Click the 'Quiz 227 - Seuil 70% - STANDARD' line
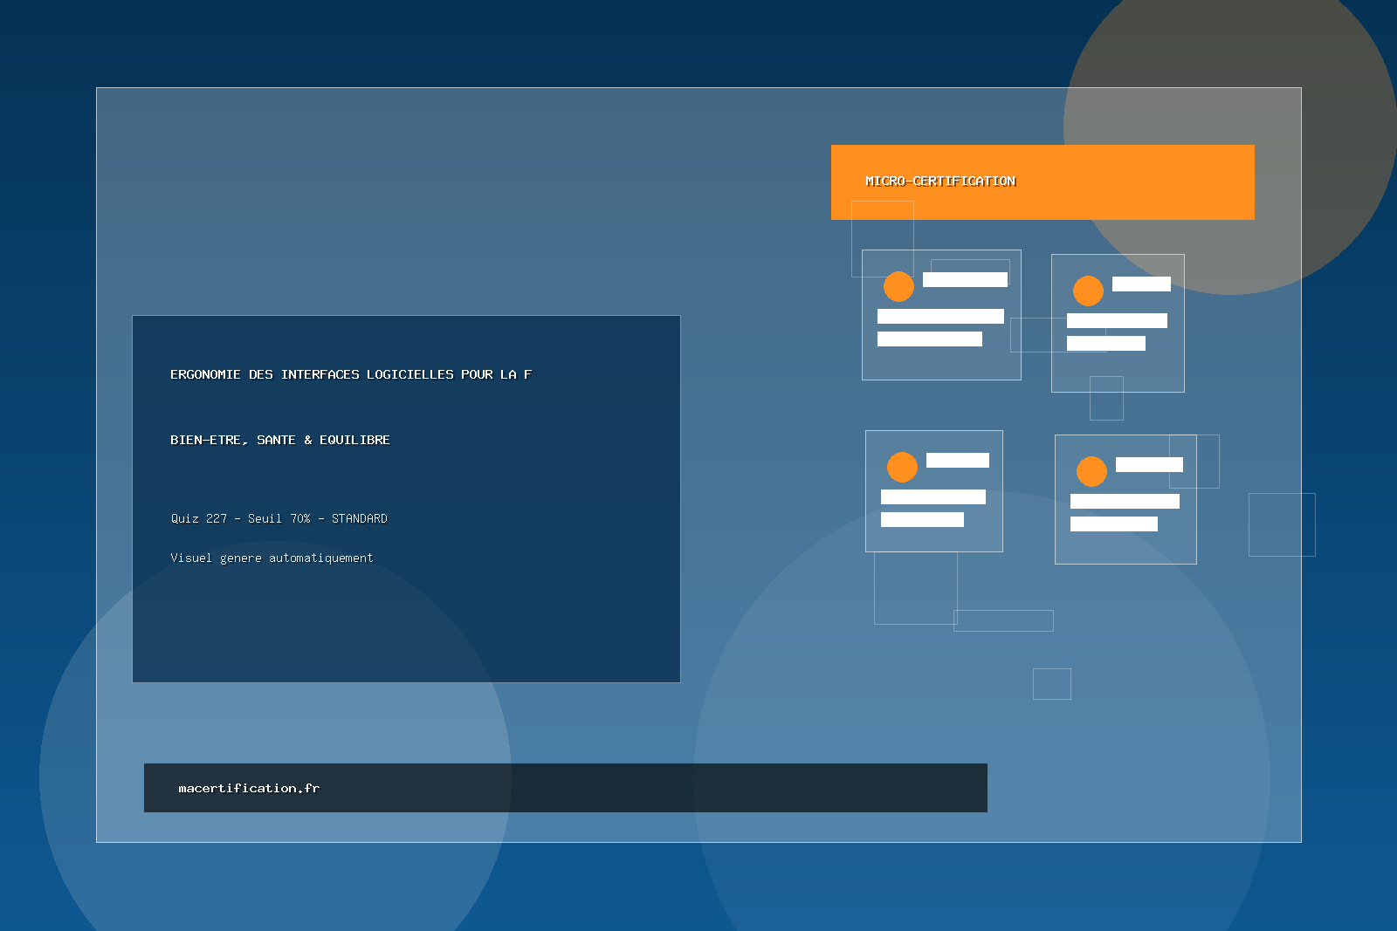The image size is (1397, 931). 279,518
